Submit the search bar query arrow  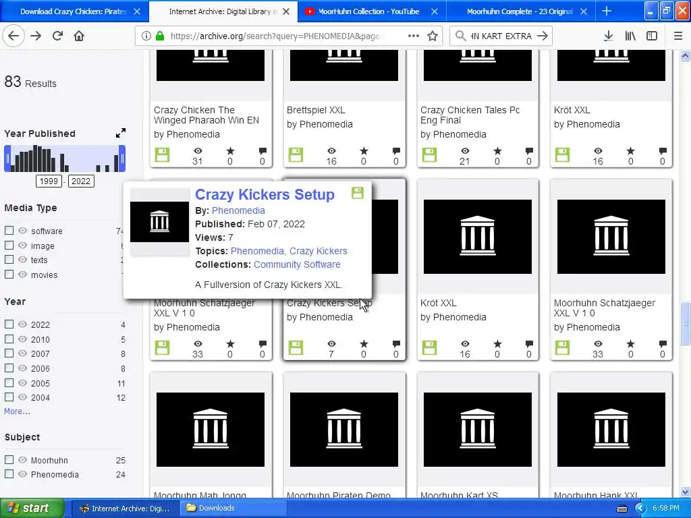click(543, 36)
